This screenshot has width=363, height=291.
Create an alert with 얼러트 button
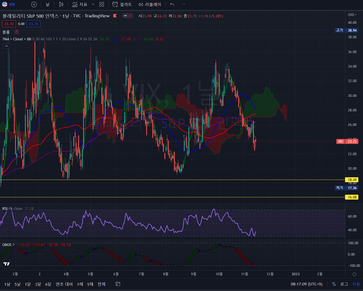pos(122,5)
